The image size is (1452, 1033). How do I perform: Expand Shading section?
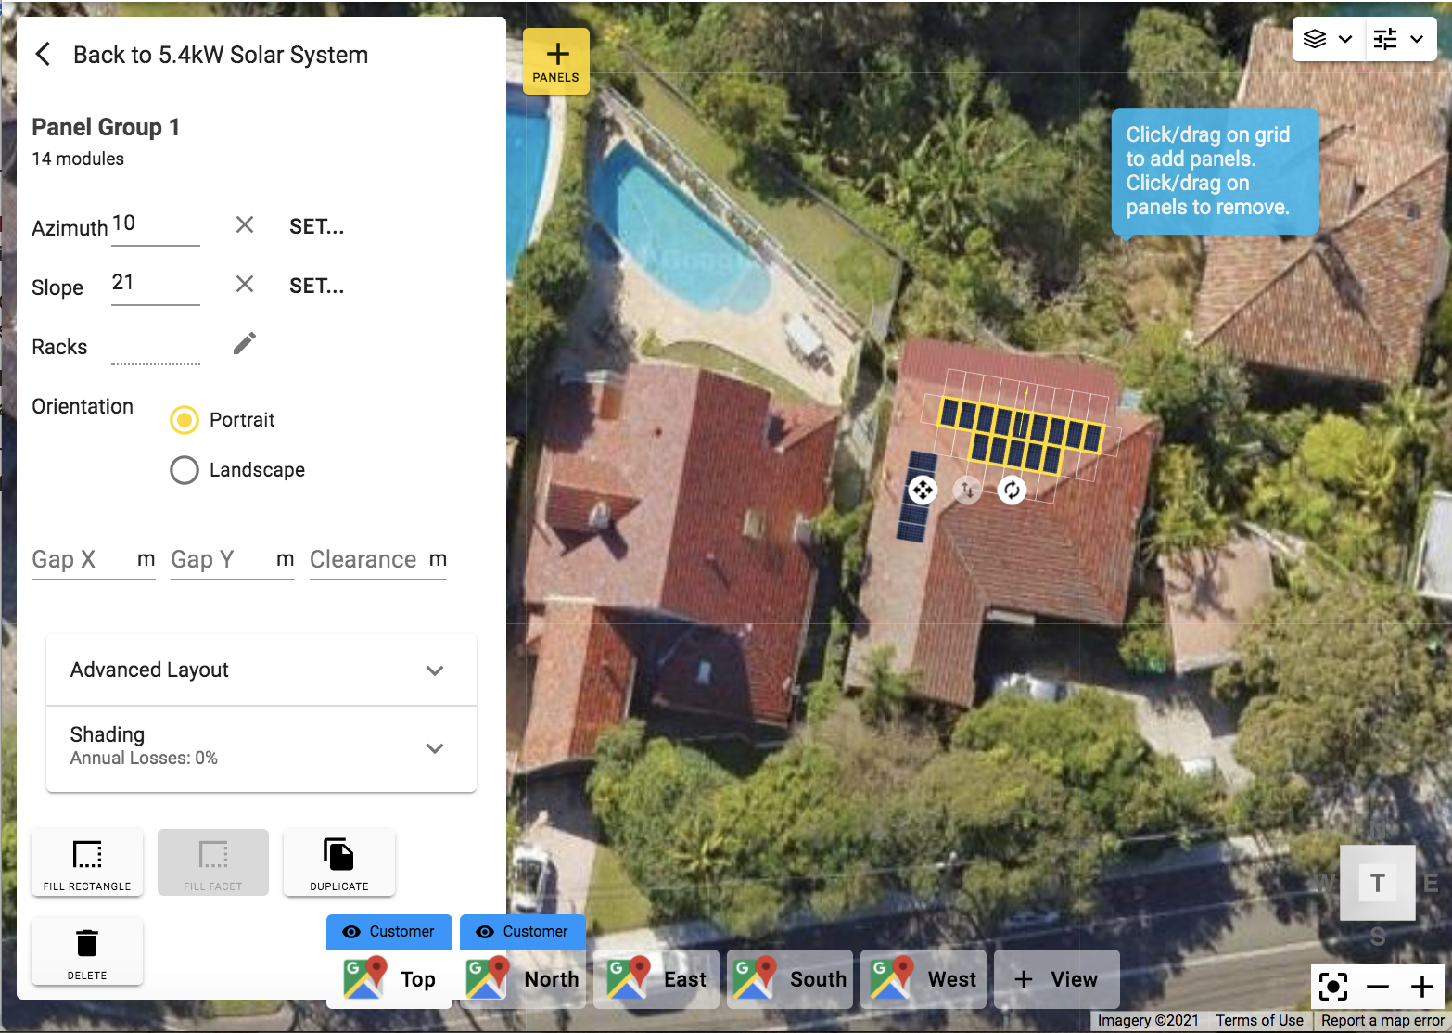coord(261,748)
